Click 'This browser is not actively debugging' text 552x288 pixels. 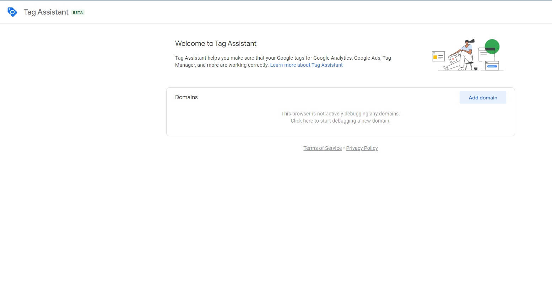tap(340, 114)
